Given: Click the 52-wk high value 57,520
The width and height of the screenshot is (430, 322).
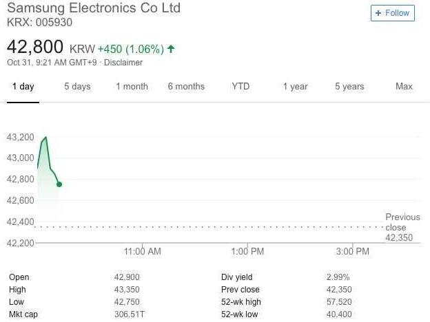Looking at the screenshot, I should 338,302.
